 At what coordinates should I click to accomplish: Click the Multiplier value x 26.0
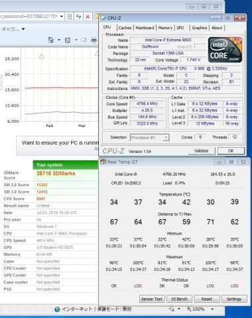pos(147,110)
